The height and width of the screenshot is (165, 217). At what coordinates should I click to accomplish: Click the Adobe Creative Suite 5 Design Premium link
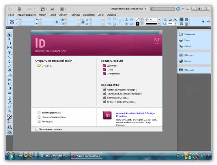(135, 115)
